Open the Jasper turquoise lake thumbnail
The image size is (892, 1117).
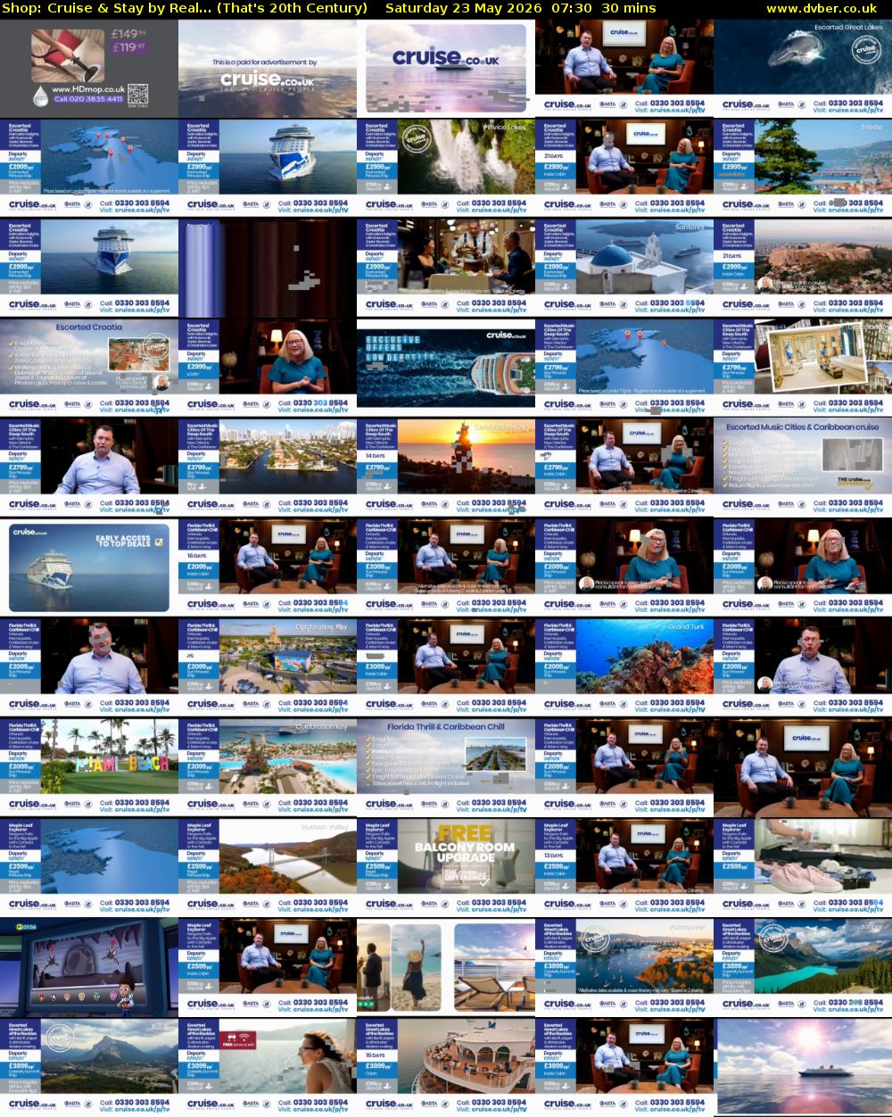(x=803, y=968)
